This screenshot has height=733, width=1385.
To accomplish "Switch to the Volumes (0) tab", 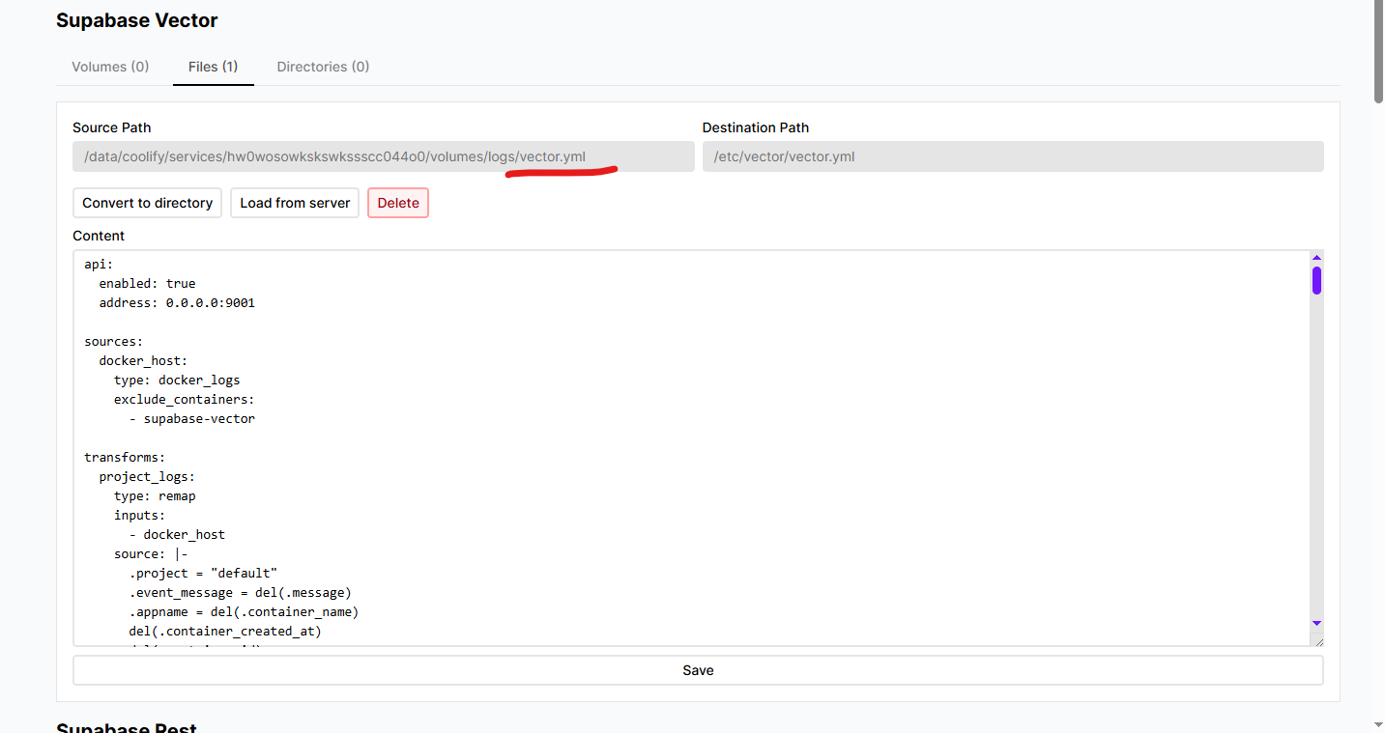I will pos(110,67).
